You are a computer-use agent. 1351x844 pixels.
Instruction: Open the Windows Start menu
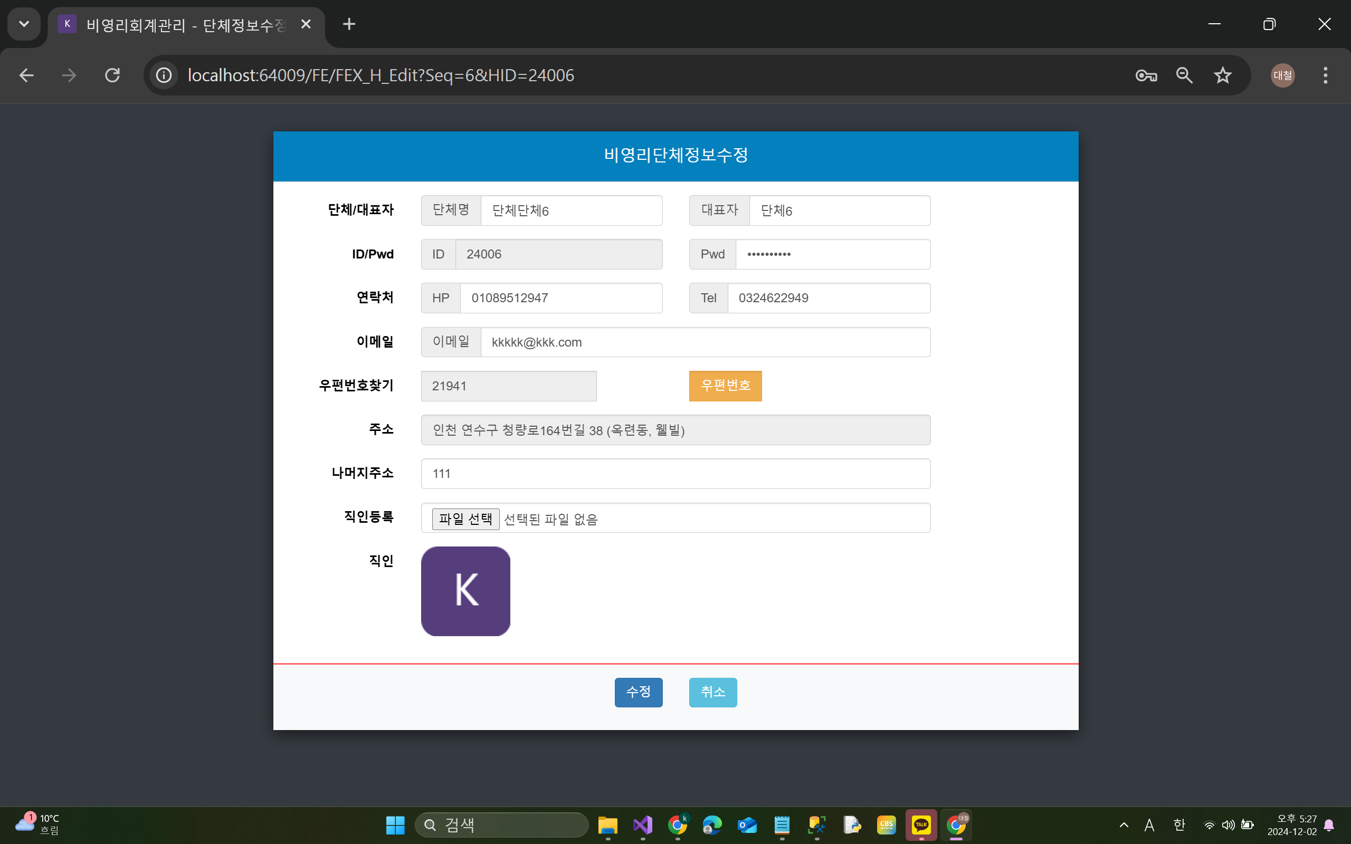tap(395, 825)
